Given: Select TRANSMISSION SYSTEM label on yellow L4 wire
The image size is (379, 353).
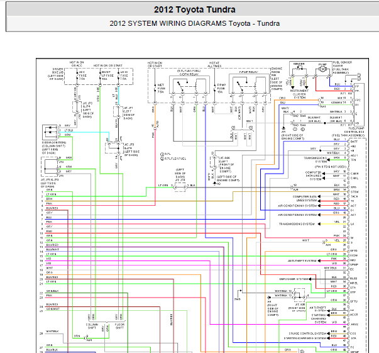Looking at the screenshot, I should pos(297,224).
